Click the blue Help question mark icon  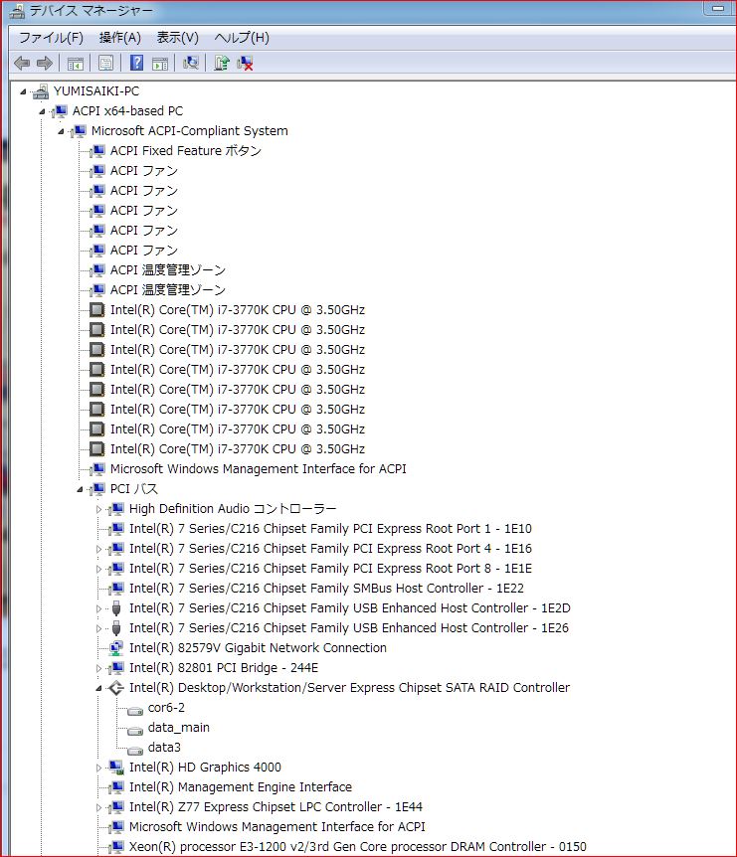(136, 63)
